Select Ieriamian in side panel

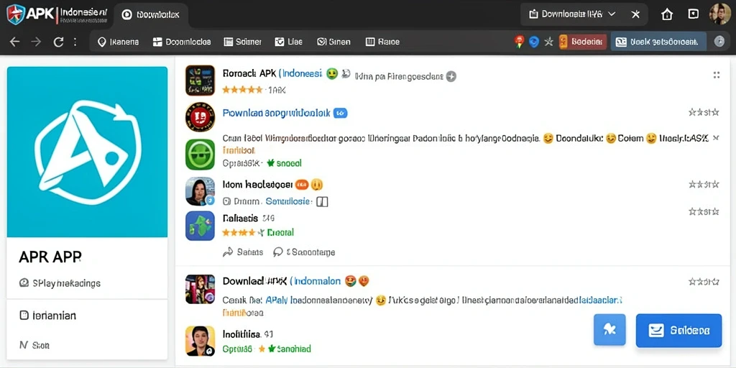coord(48,316)
